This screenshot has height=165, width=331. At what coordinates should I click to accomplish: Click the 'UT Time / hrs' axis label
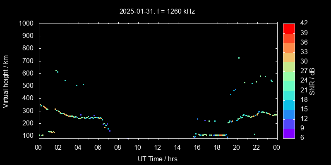click(157, 158)
